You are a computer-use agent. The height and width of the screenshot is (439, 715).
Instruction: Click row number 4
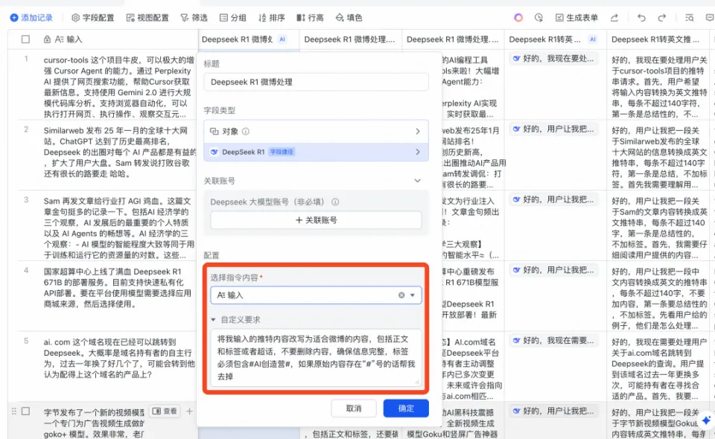[26, 270]
